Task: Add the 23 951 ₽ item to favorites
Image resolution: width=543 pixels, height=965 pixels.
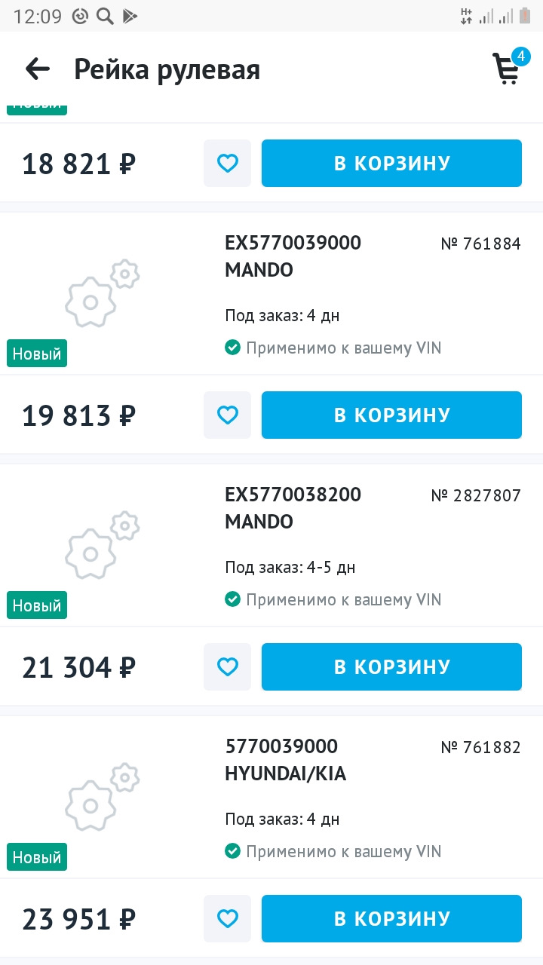Action: (227, 918)
